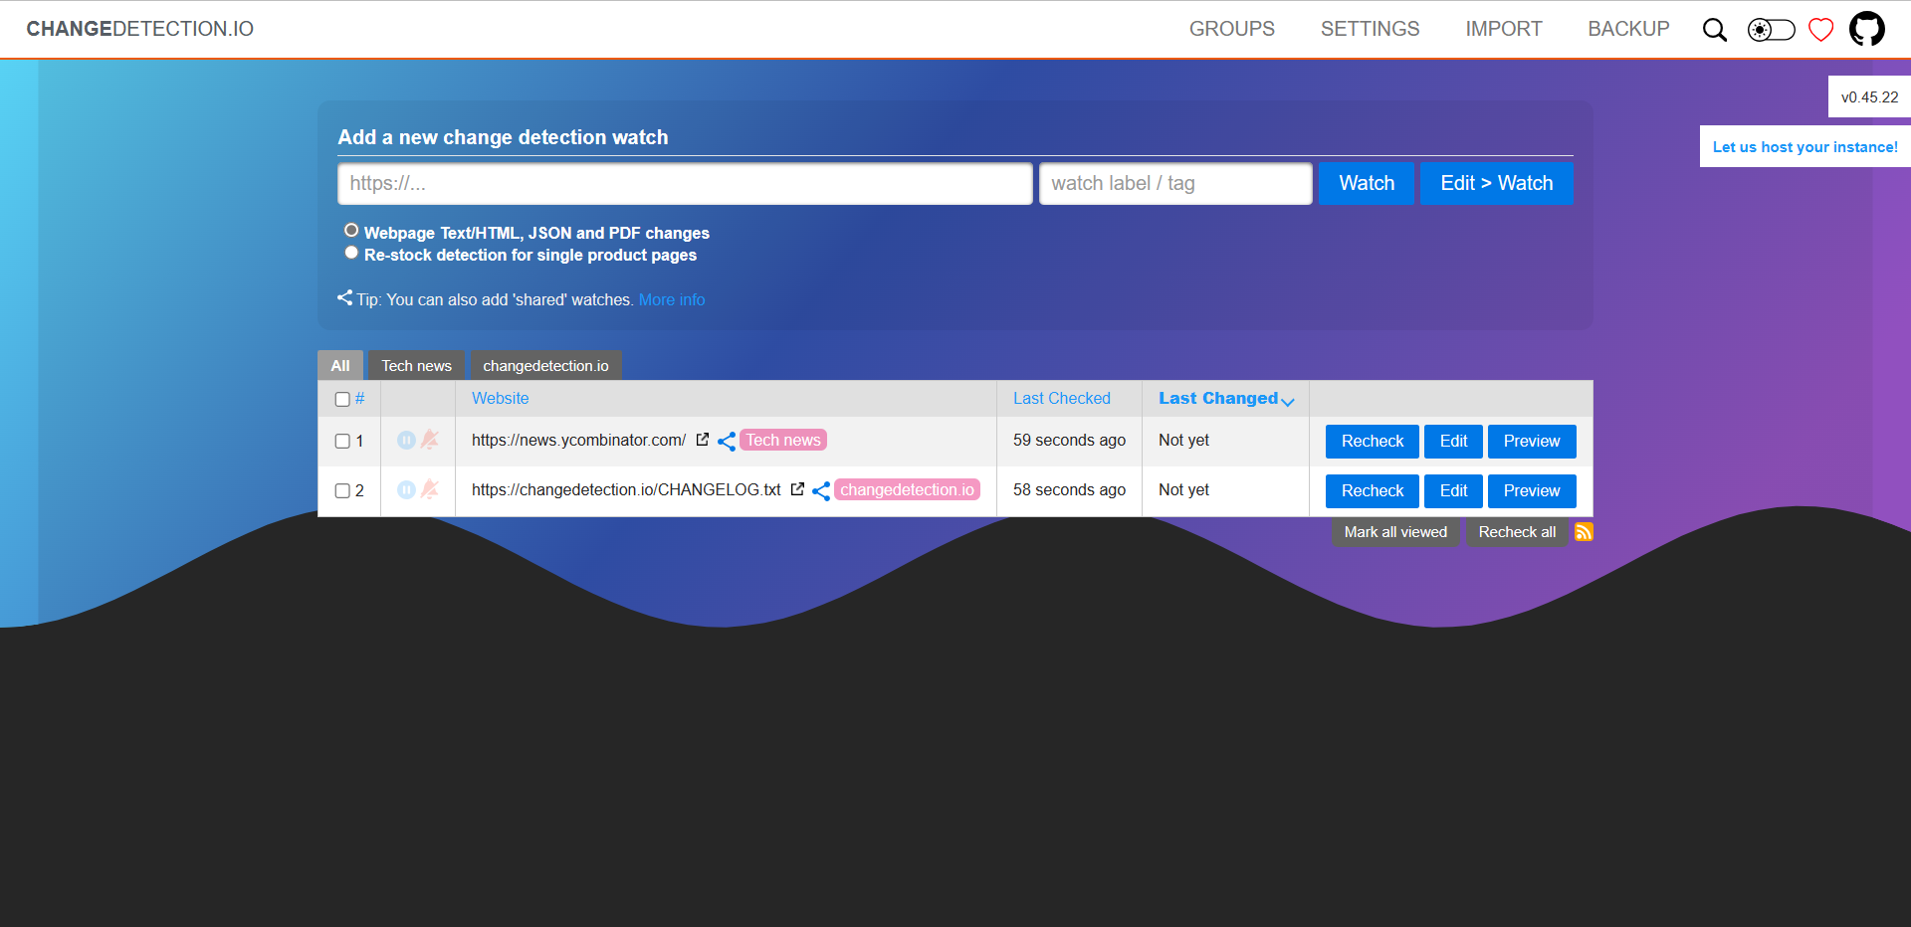Viewport: 1911px width, 927px height.
Task: Pause the news.ycombinator.com watch
Action: pyautogui.click(x=406, y=440)
